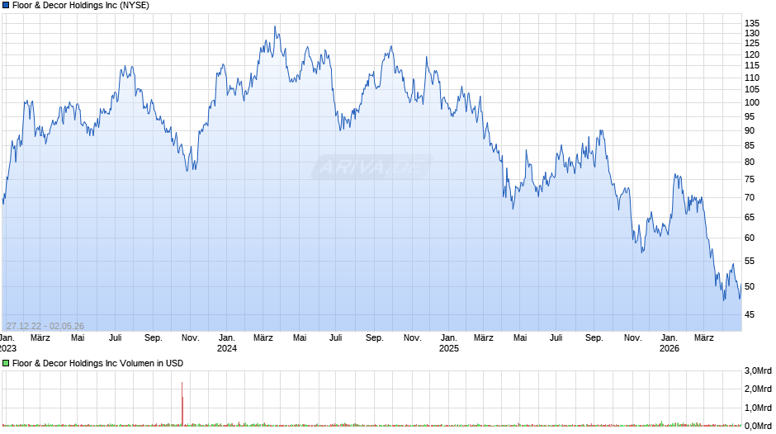Click the price axis value 100
Screen dimensions: 776x434
pos(752,103)
